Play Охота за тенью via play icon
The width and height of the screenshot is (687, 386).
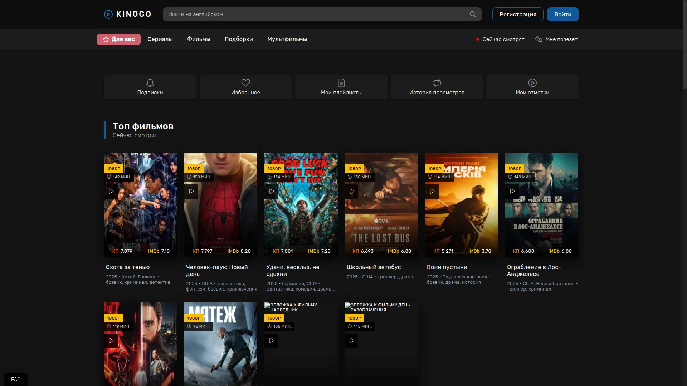(x=111, y=191)
